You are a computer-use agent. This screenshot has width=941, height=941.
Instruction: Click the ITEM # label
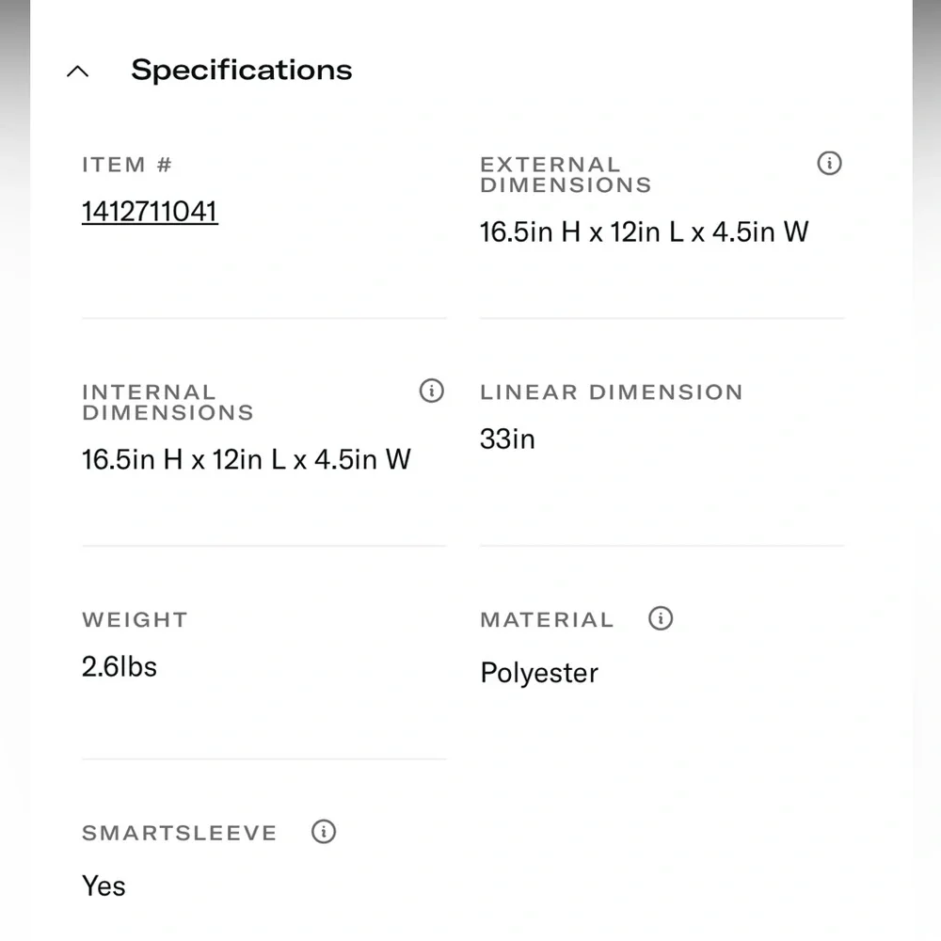pyautogui.click(x=127, y=165)
